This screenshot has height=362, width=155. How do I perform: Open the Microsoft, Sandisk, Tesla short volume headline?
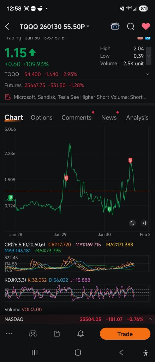[x=79, y=97]
